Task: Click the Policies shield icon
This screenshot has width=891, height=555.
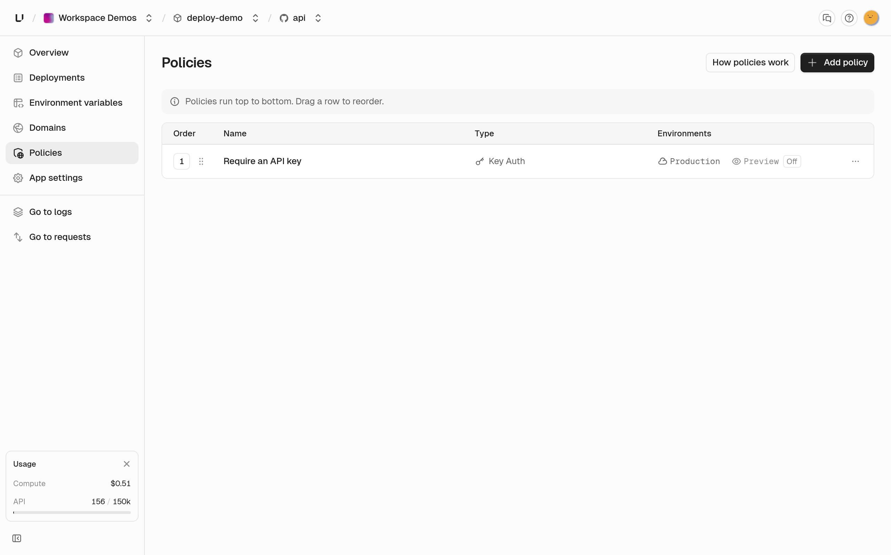Action: [x=18, y=153]
